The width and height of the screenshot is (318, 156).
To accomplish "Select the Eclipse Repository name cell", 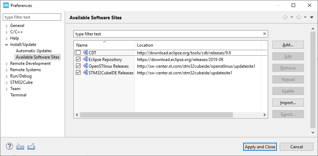I will (x=105, y=60).
